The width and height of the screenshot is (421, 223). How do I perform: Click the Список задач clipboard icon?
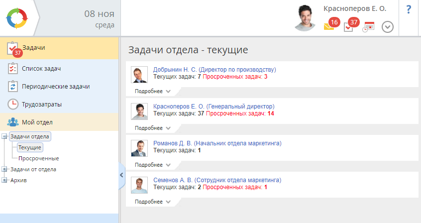pos(13,68)
